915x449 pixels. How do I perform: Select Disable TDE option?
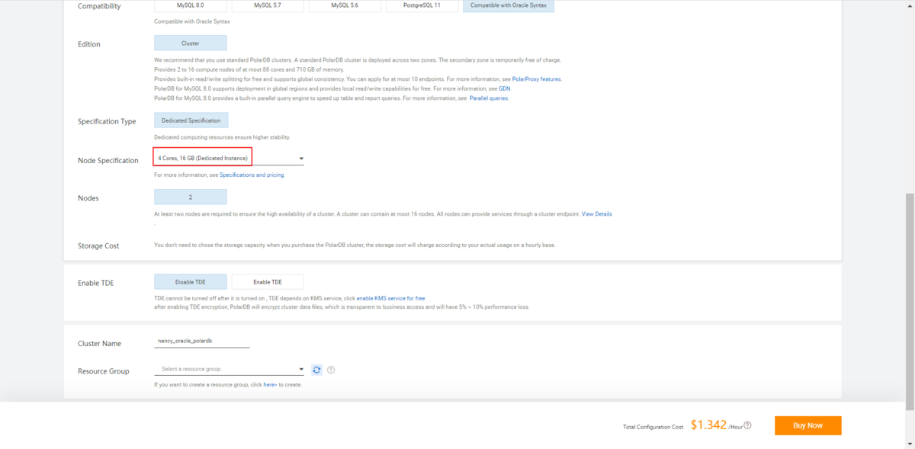[x=190, y=282]
